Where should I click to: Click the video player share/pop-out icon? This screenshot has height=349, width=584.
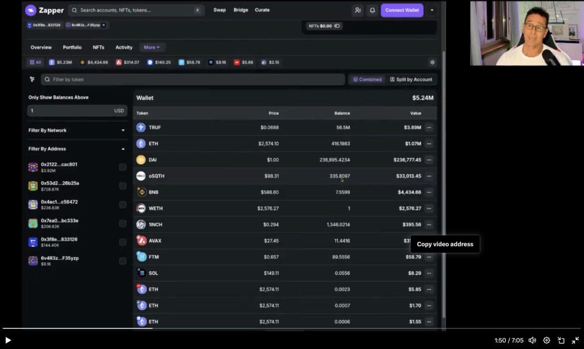click(x=561, y=340)
